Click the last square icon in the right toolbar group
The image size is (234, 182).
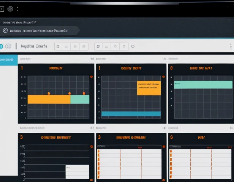pos(124,47)
